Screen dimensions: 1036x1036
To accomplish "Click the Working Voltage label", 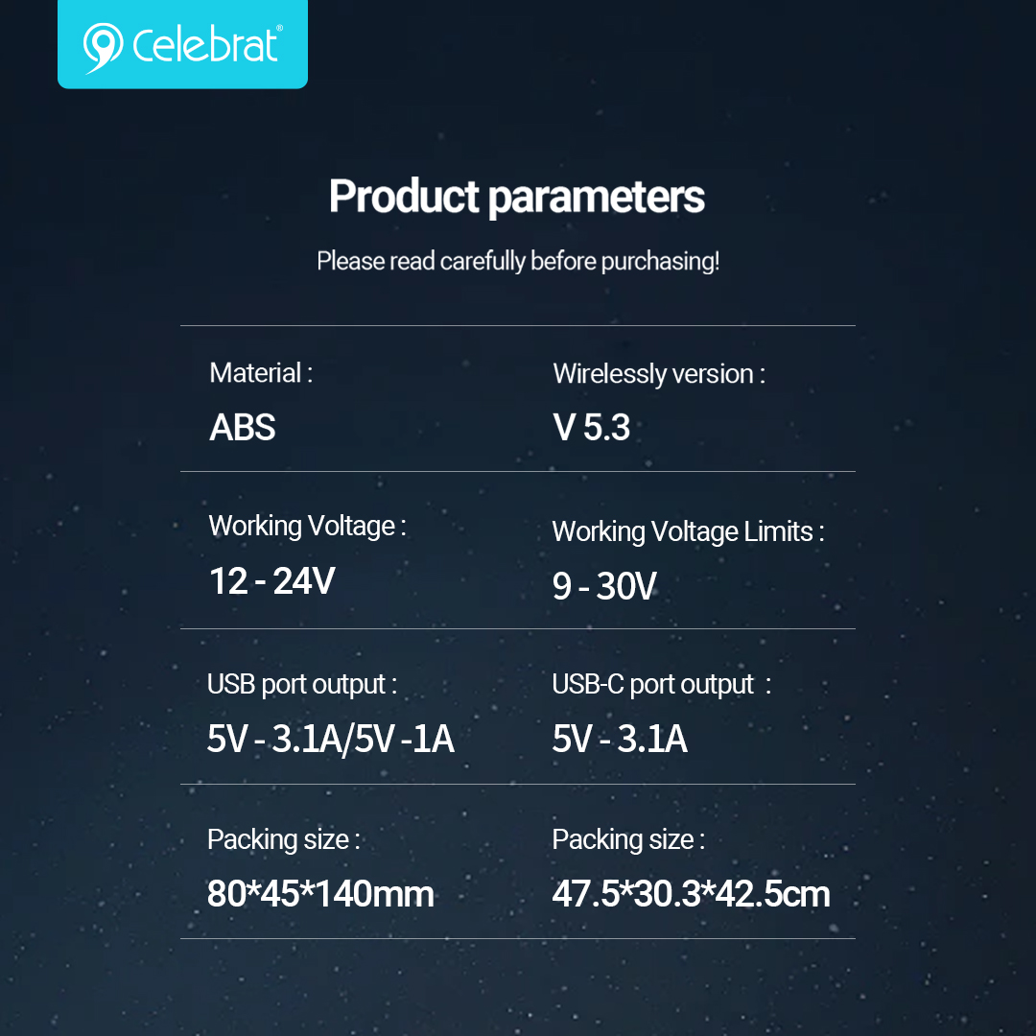I will (307, 527).
